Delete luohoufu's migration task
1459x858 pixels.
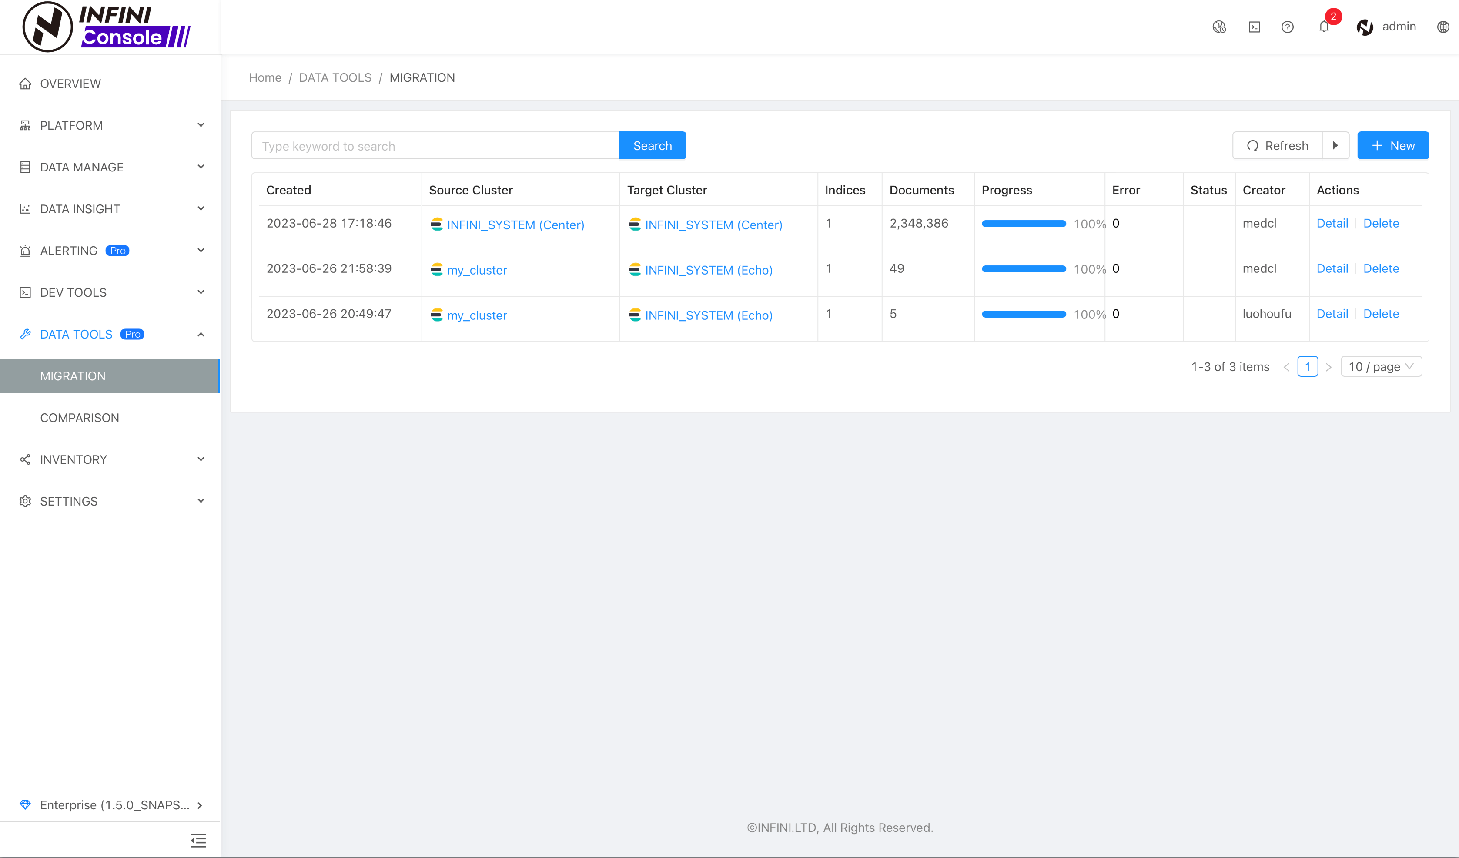pyautogui.click(x=1381, y=313)
